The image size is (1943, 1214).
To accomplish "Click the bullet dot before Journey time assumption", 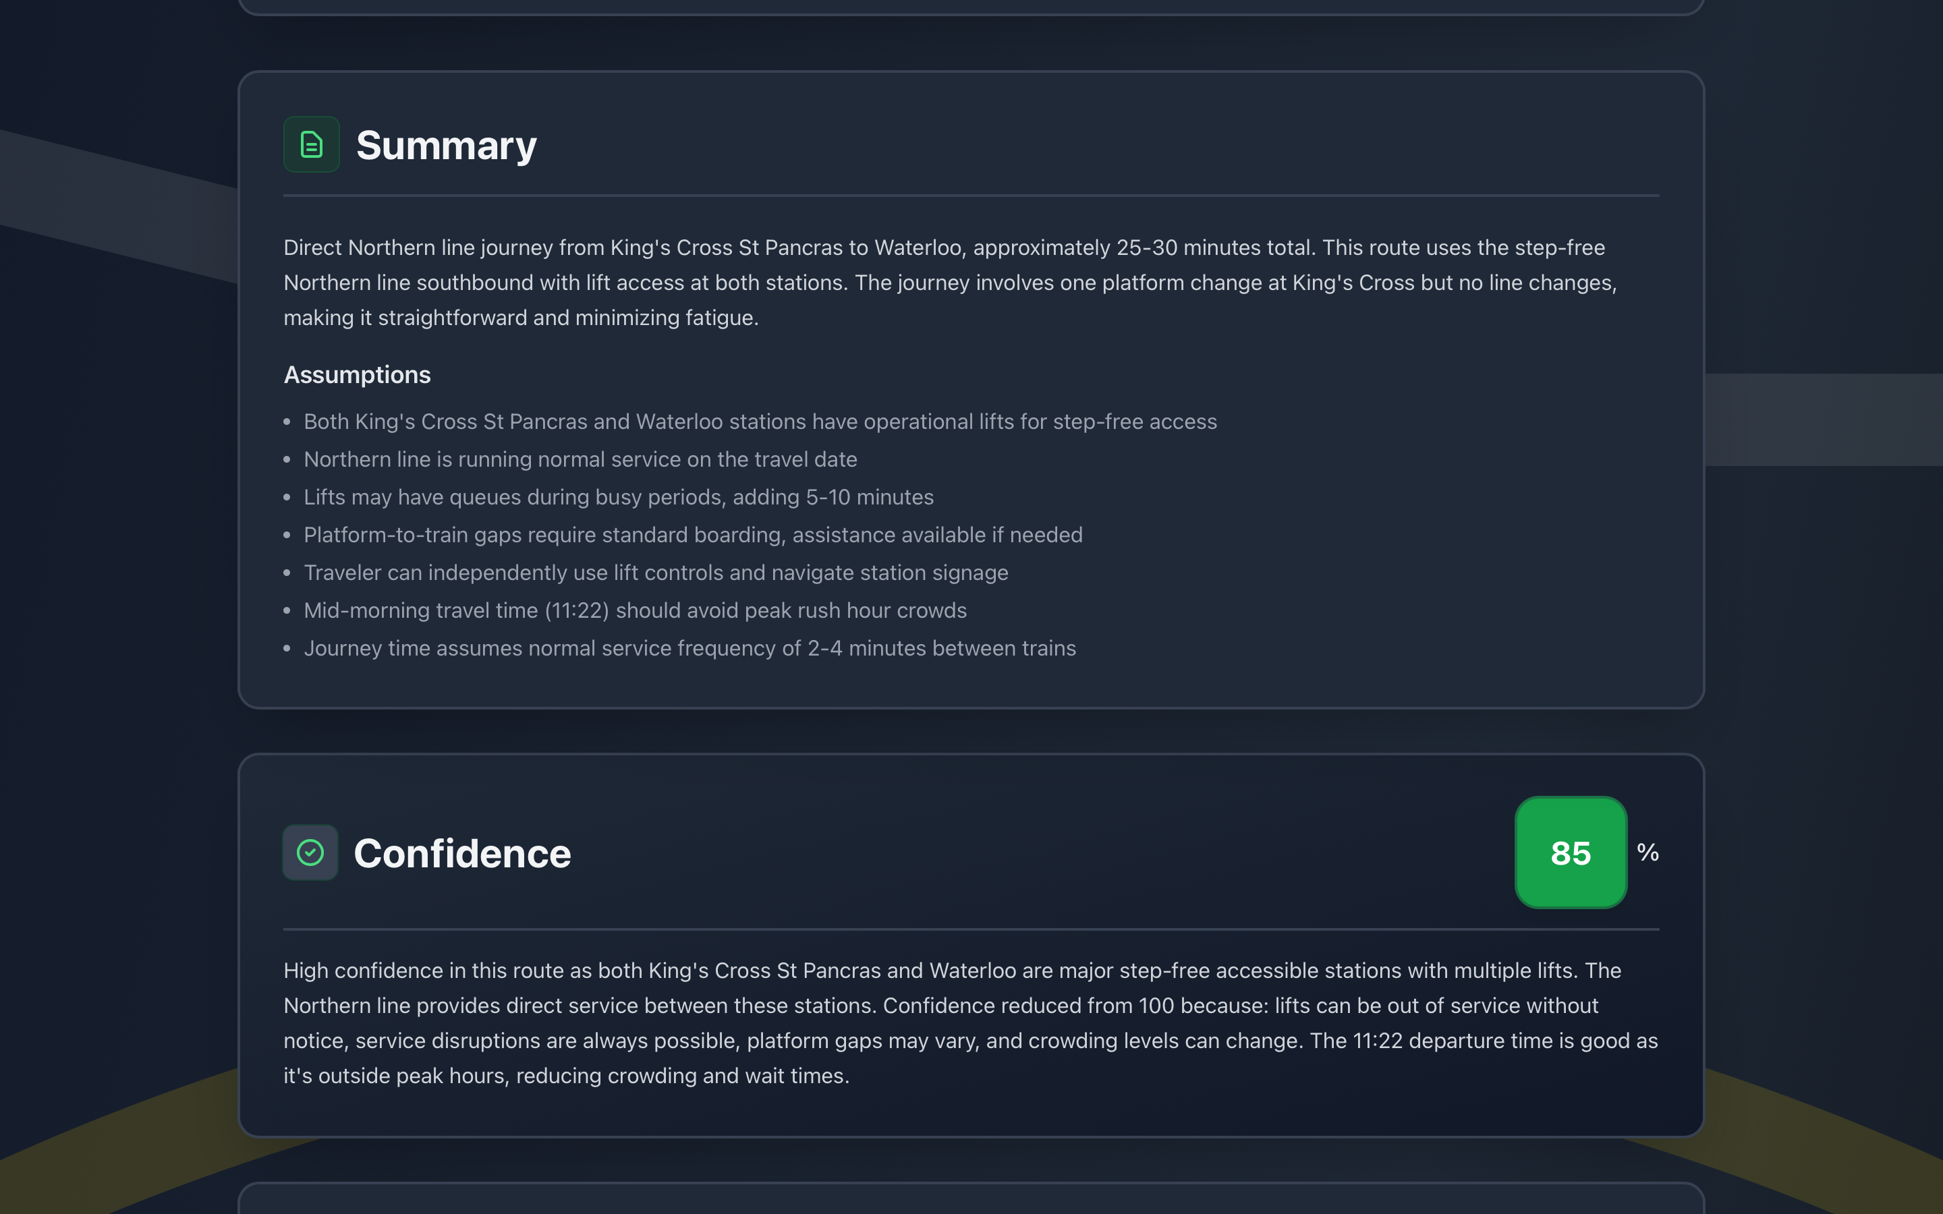I will pyautogui.click(x=287, y=649).
